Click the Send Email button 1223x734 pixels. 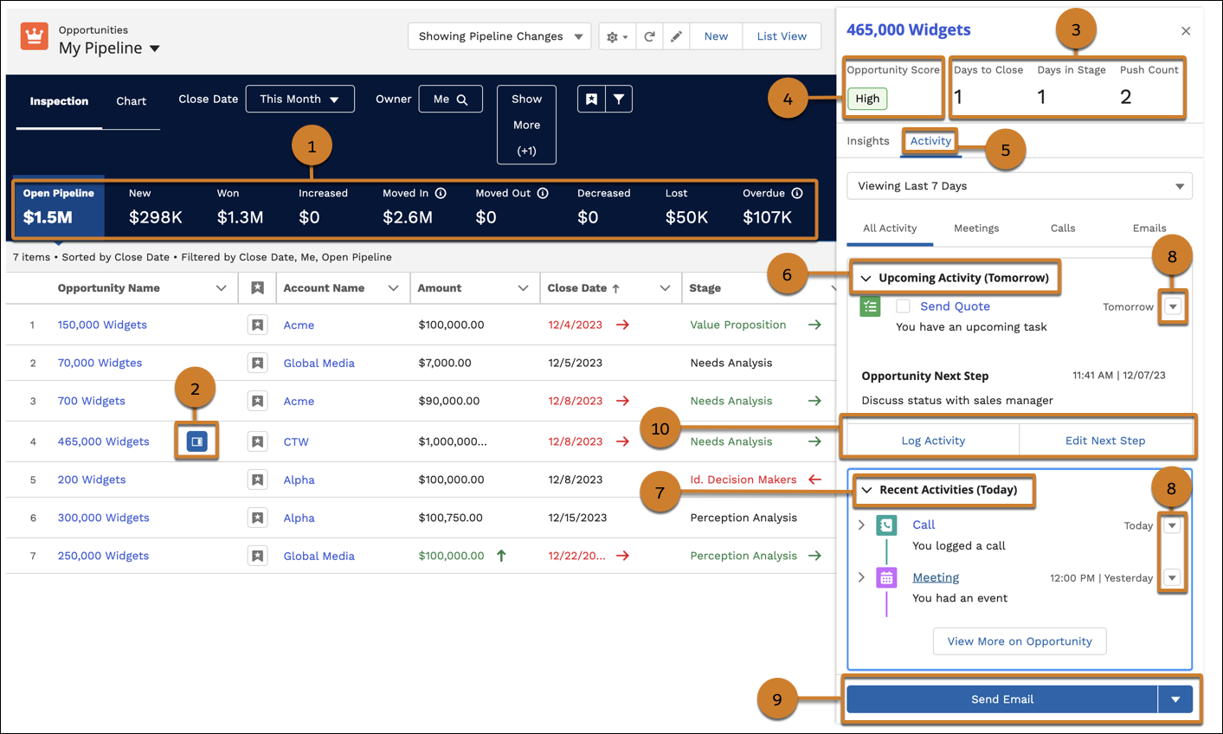coord(1002,699)
